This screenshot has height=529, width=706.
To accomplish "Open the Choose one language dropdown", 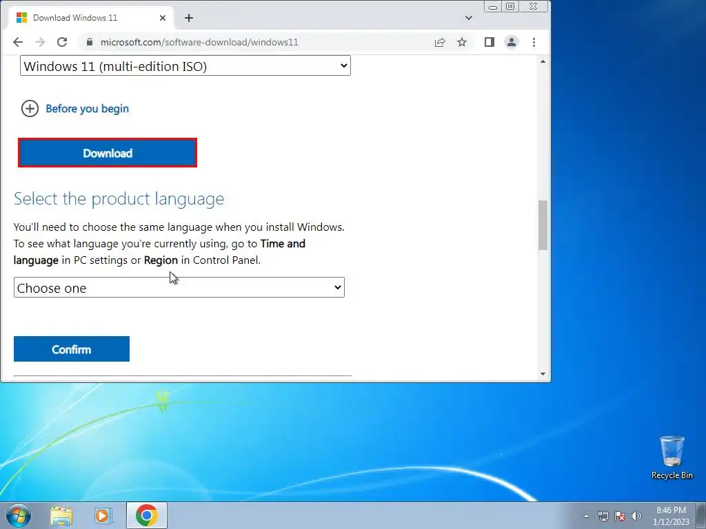I will point(179,287).
